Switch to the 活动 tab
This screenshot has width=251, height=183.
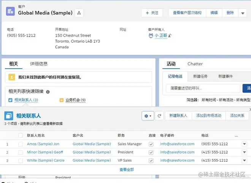tap(171, 64)
